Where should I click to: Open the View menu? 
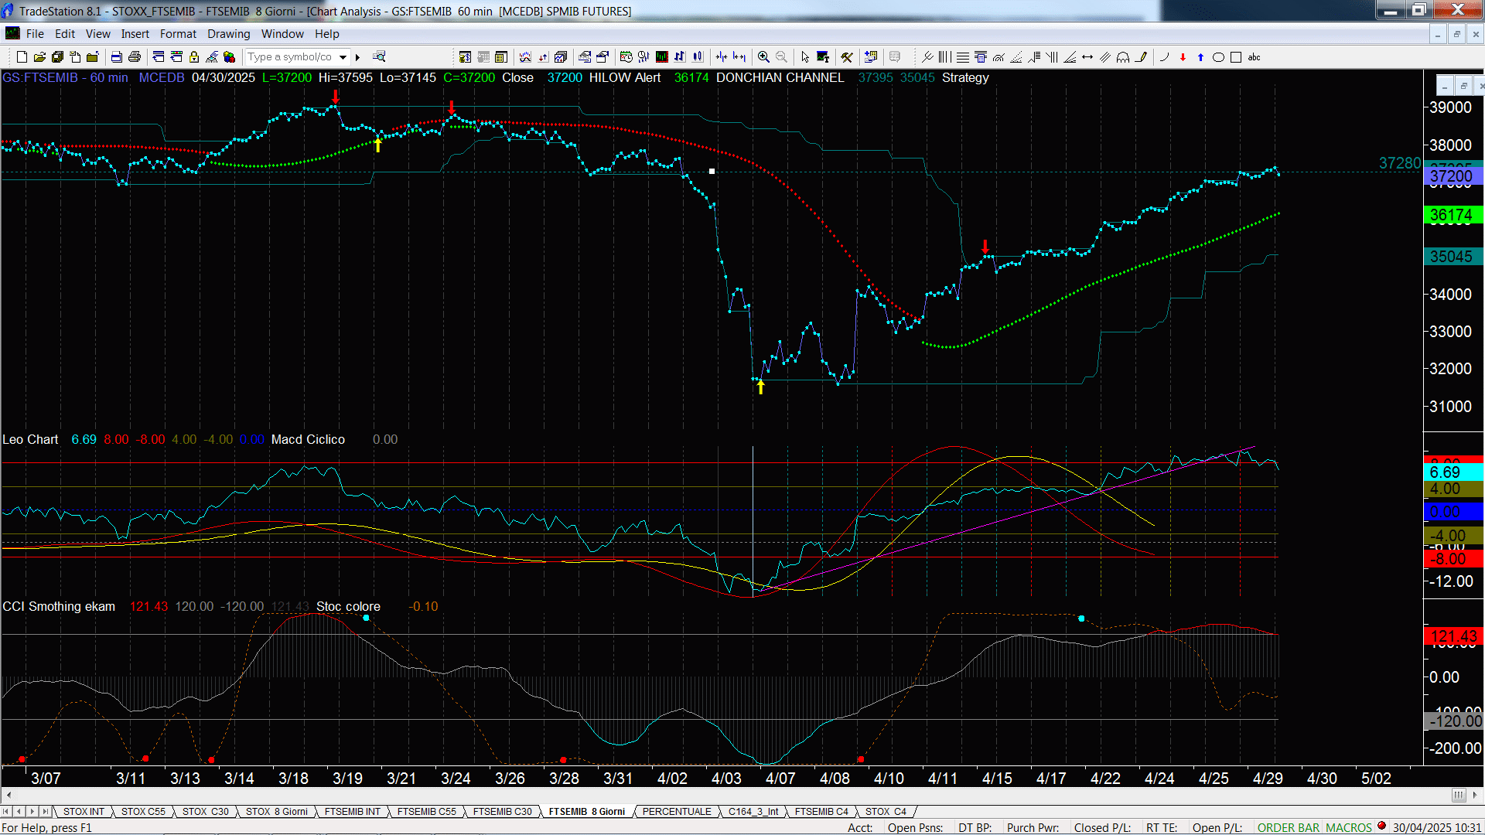(97, 33)
